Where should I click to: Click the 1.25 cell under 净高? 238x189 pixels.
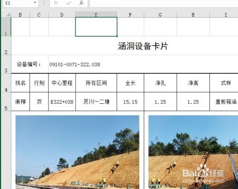point(193,101)
